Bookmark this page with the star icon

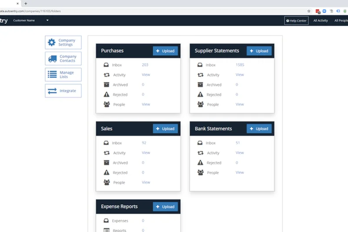(309, 11)
